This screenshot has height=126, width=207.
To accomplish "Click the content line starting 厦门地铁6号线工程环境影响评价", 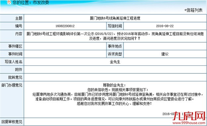I will pyautogui.click(x=115, y=34).
